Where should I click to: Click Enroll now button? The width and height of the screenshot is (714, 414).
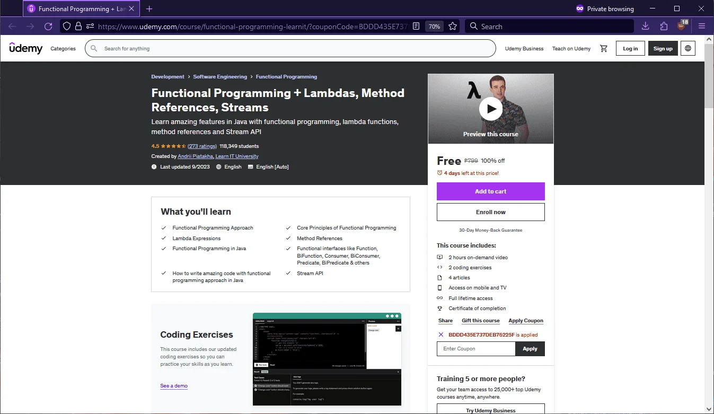point(491,212)
